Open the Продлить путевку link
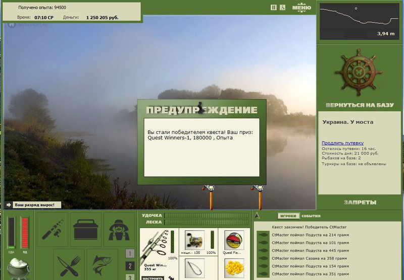The image size is (404, 280). [342, 143]
